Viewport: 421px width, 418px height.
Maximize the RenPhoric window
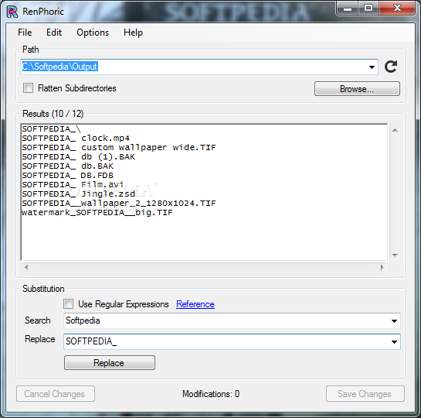pyautogui.click(x=368, y=9)
